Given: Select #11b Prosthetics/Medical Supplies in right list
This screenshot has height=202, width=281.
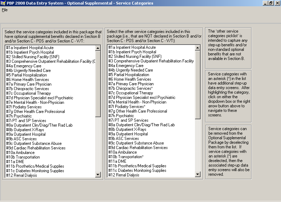Looking at the screenshot, I should pyautogui.click(x=151, y=166).
